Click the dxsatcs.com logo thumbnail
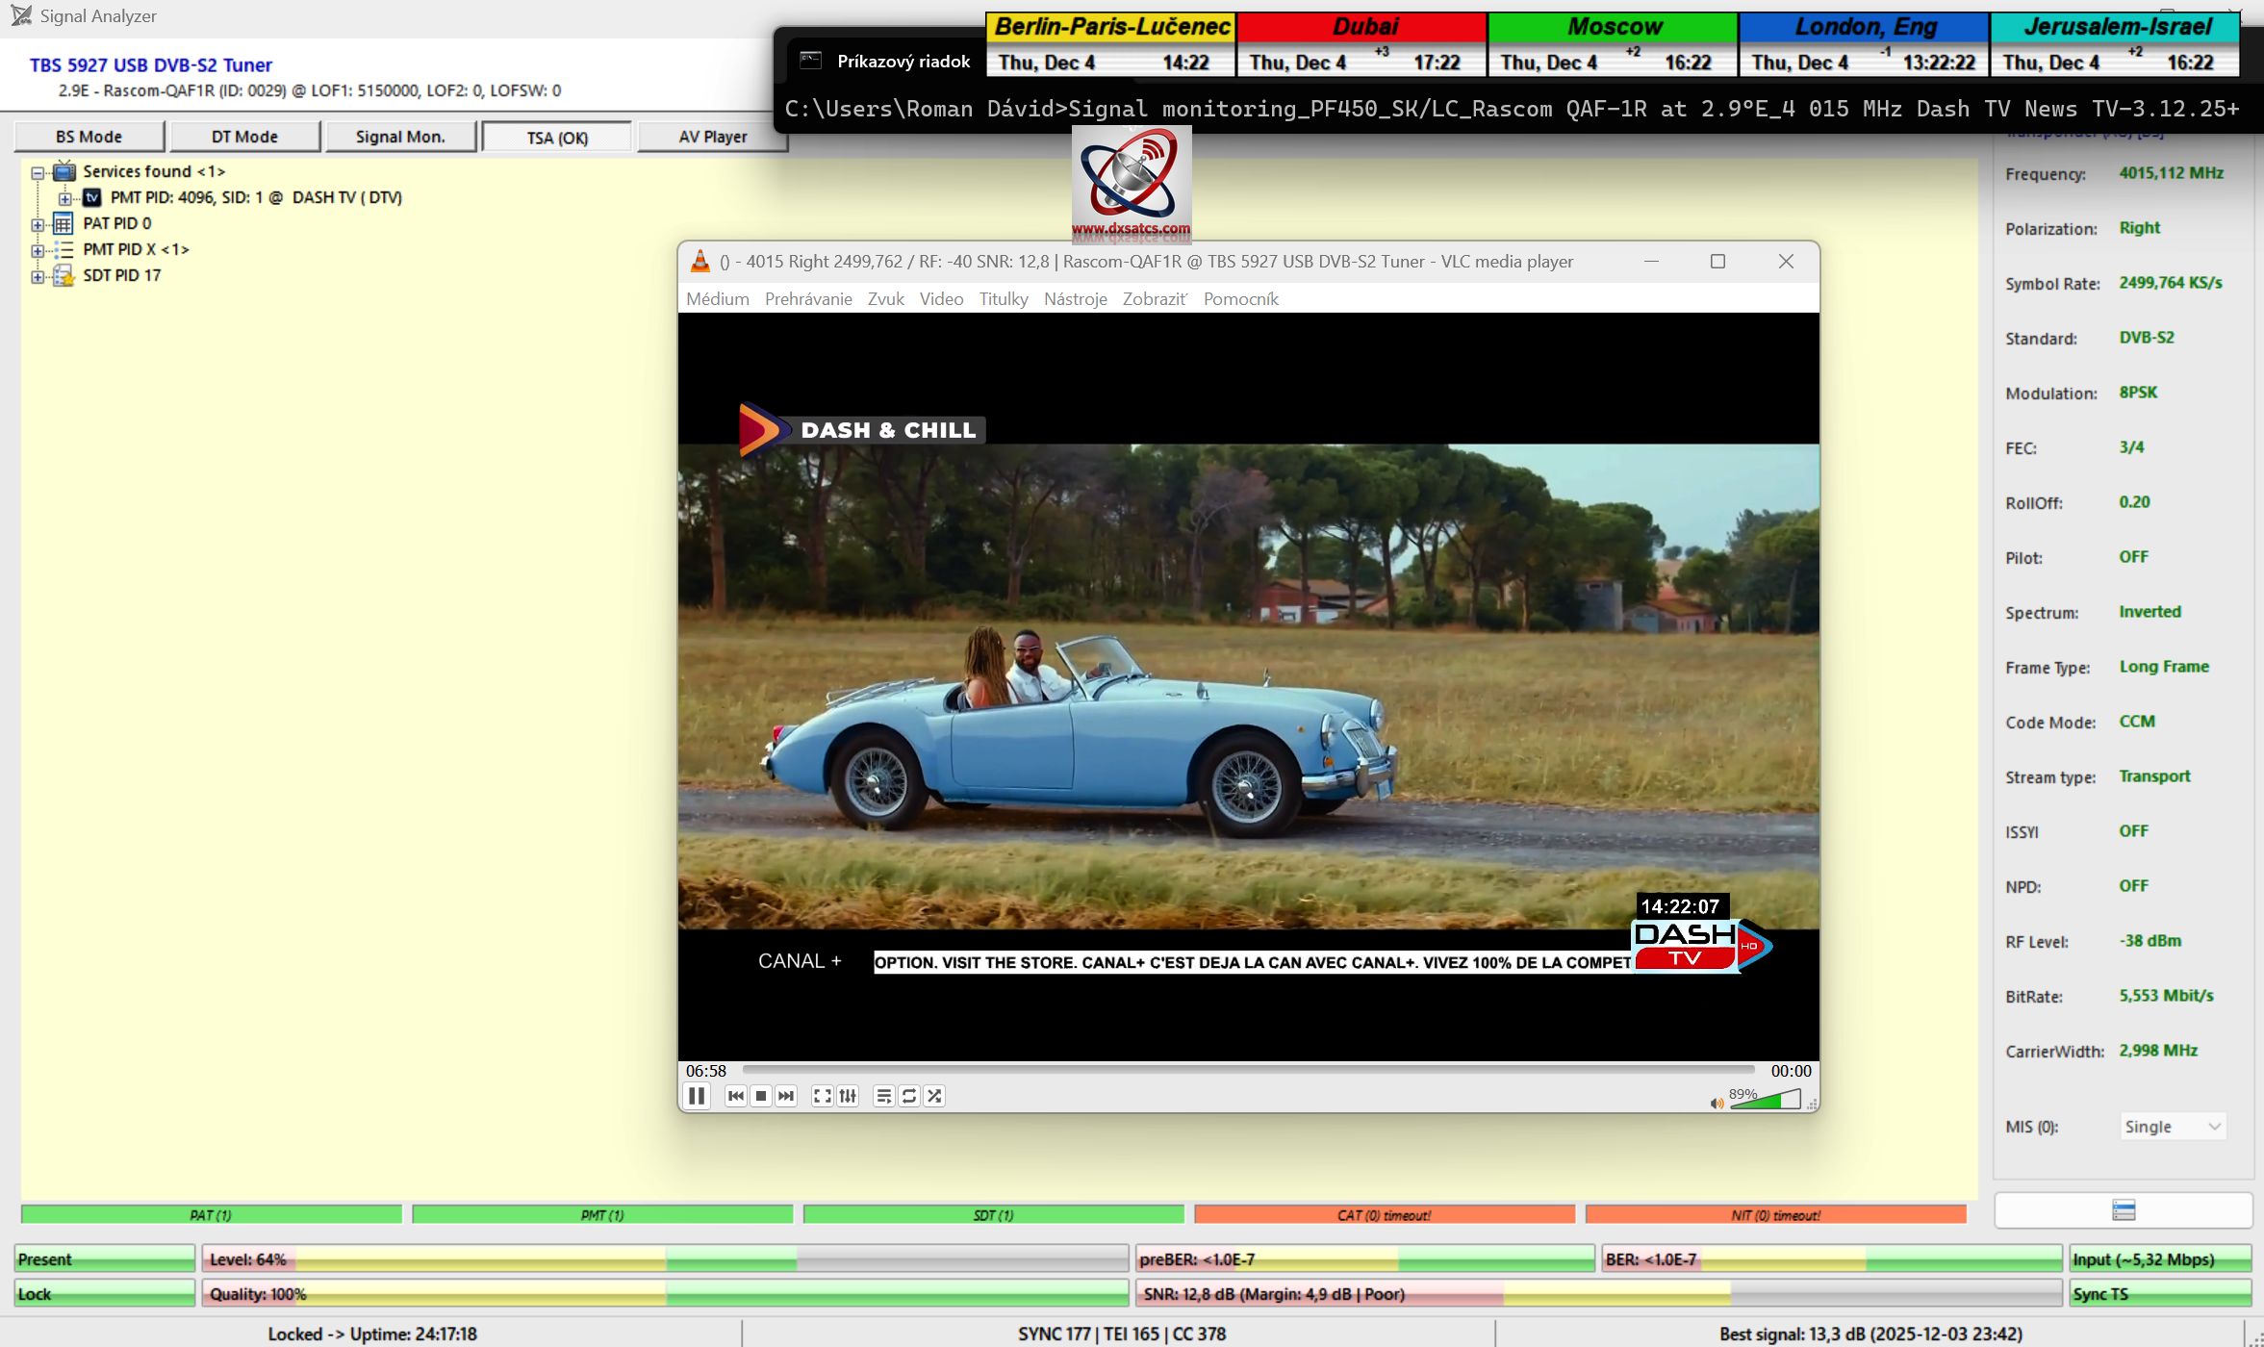 (1132, 183)
